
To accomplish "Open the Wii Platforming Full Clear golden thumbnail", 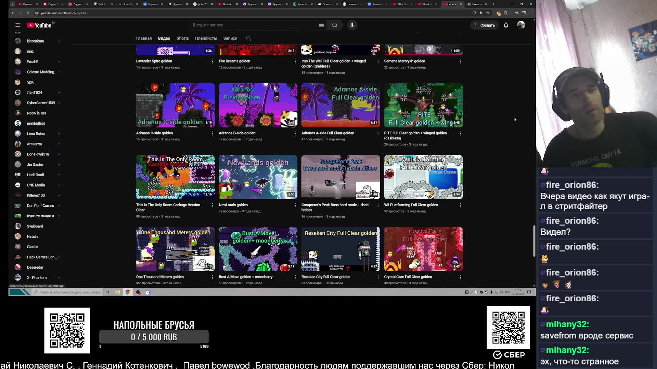I will pyautogui.click(x=423, y=177).
